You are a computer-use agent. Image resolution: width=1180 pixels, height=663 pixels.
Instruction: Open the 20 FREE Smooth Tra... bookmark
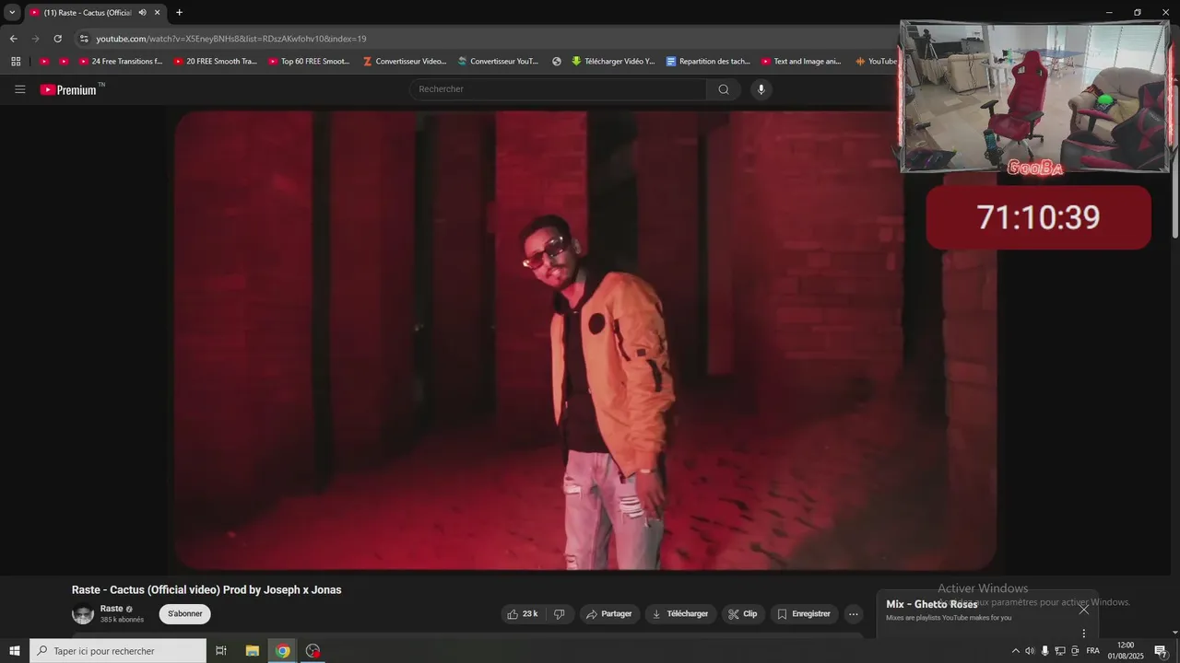tap(216, 62)
